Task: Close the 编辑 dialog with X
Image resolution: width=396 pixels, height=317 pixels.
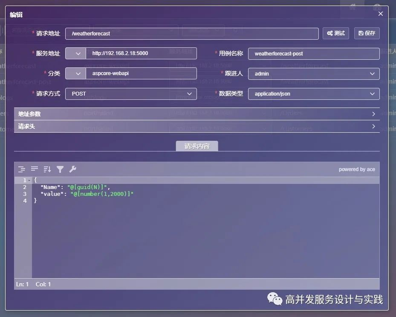Action: (381, 14)
